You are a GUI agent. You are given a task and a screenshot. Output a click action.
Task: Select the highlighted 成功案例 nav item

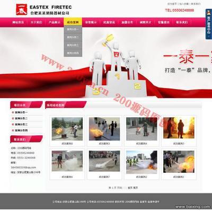pos(73,22)
